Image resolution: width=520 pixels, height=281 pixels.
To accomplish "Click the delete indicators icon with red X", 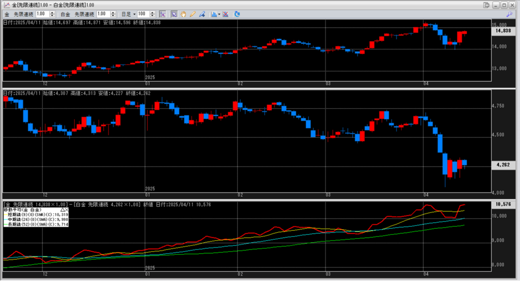I will click(x=225, y=14).
